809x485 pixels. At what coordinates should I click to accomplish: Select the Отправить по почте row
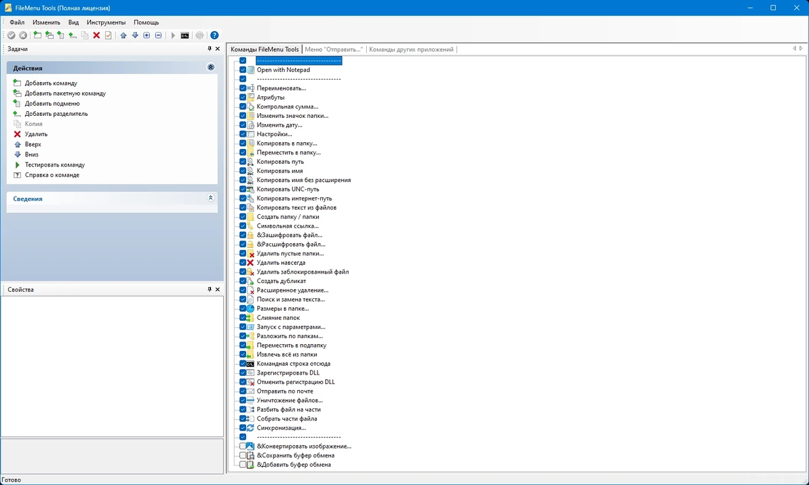coord(285,391)
